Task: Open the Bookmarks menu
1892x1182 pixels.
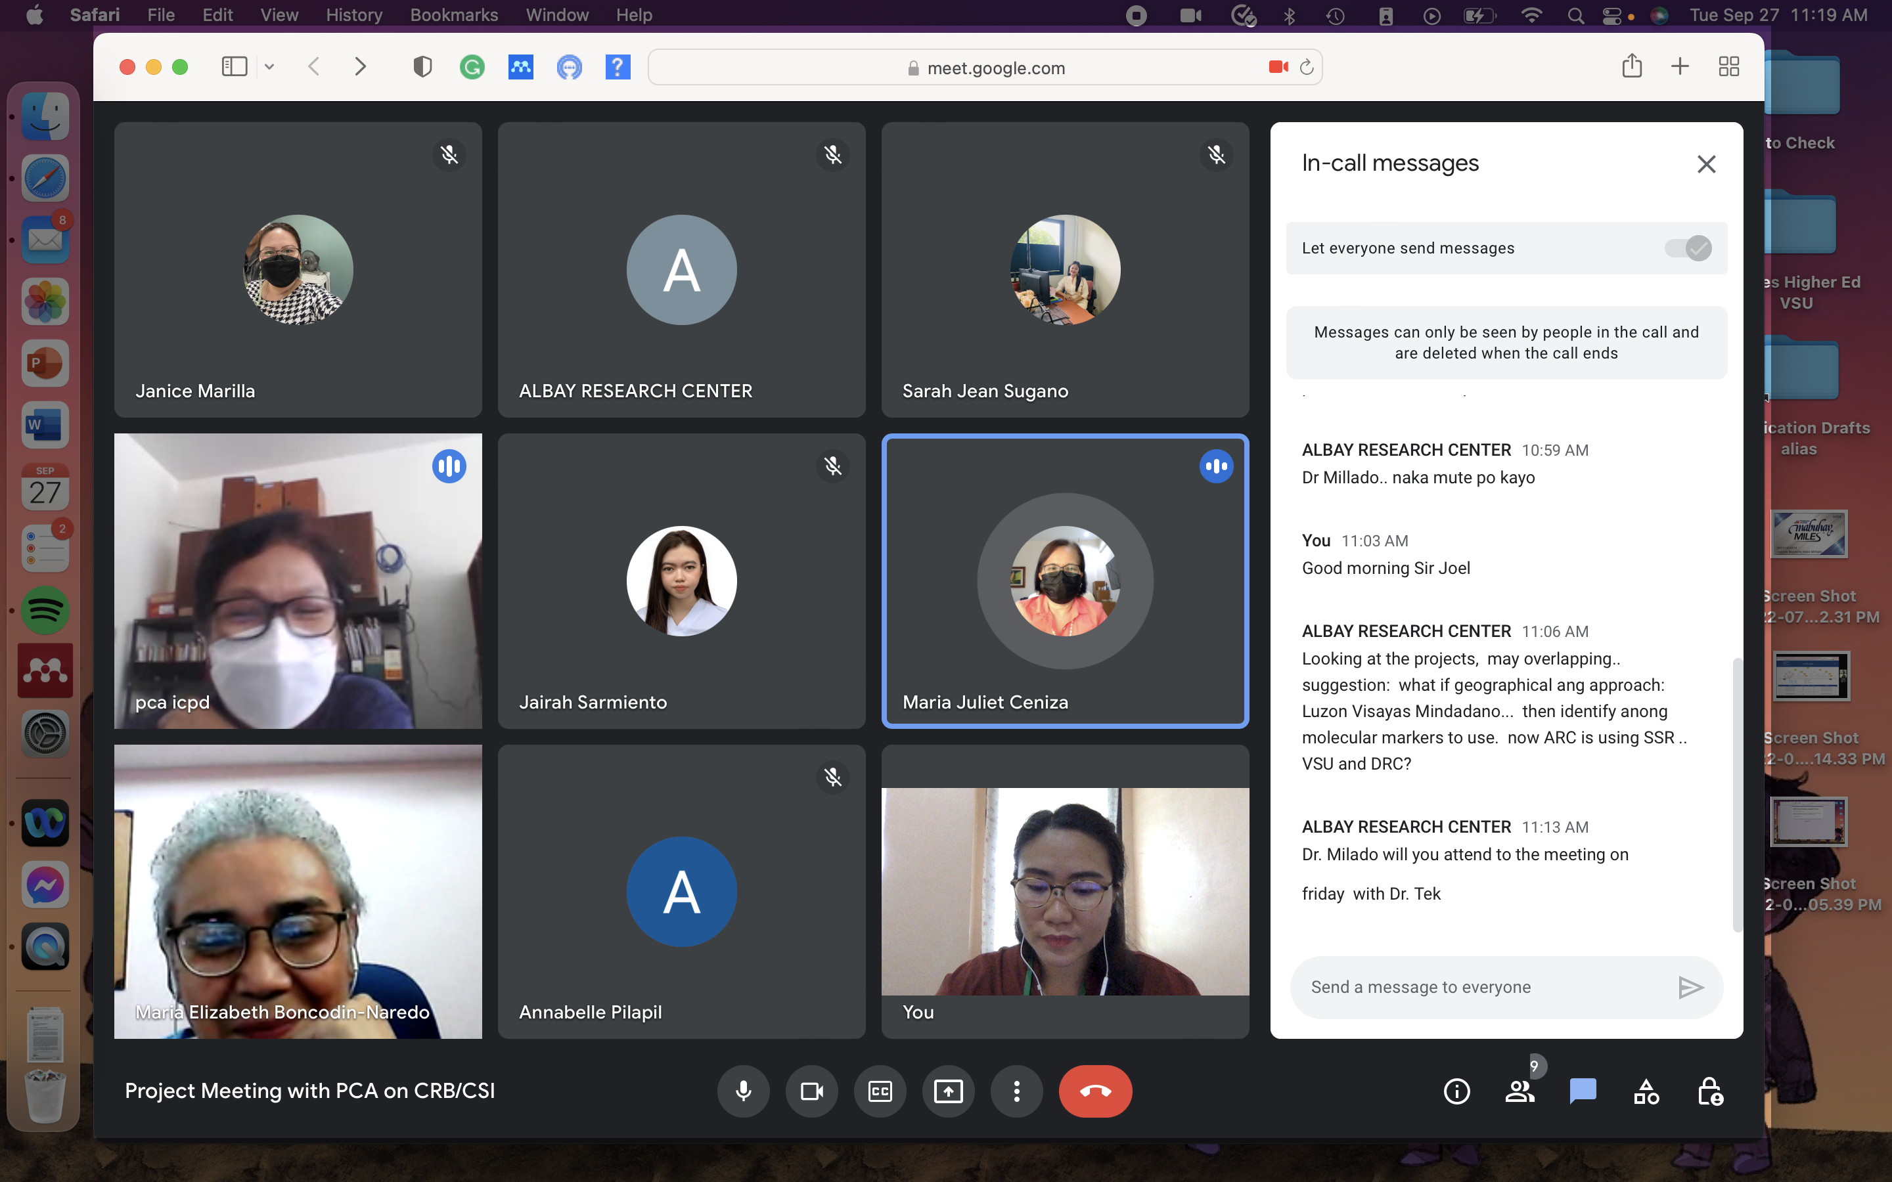Action: tap(453, 15)
